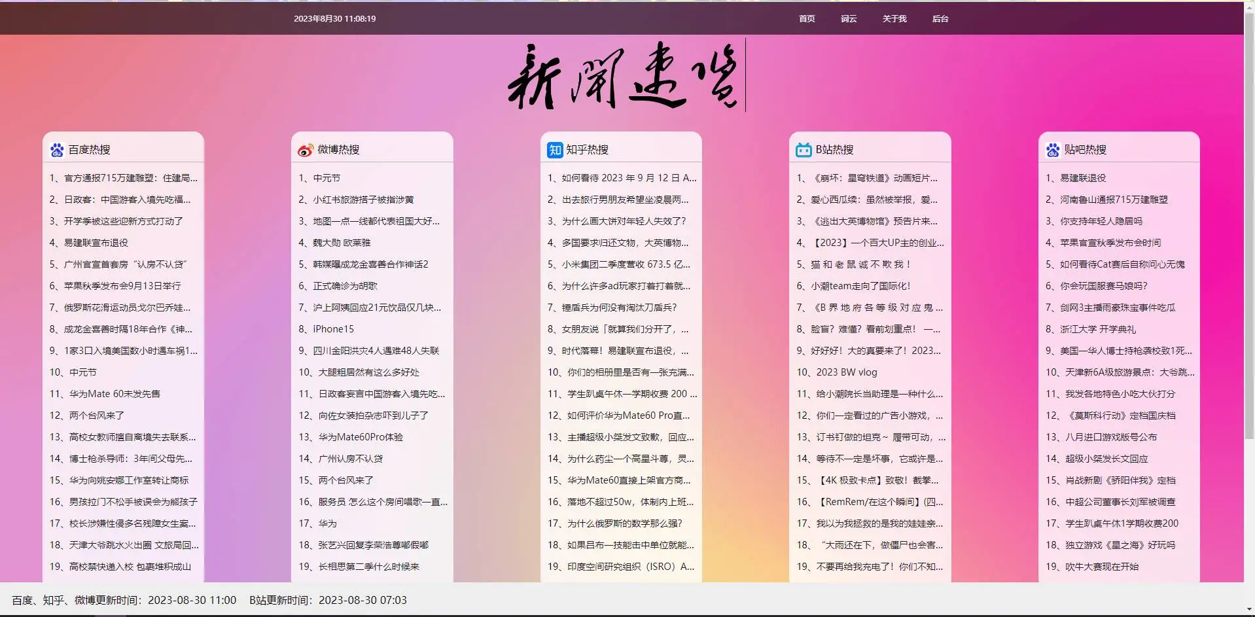1255x617 pixels.
Task: Open Bilibili item 《崩坏：星穹铁道》动画短片
Action: 867,178
